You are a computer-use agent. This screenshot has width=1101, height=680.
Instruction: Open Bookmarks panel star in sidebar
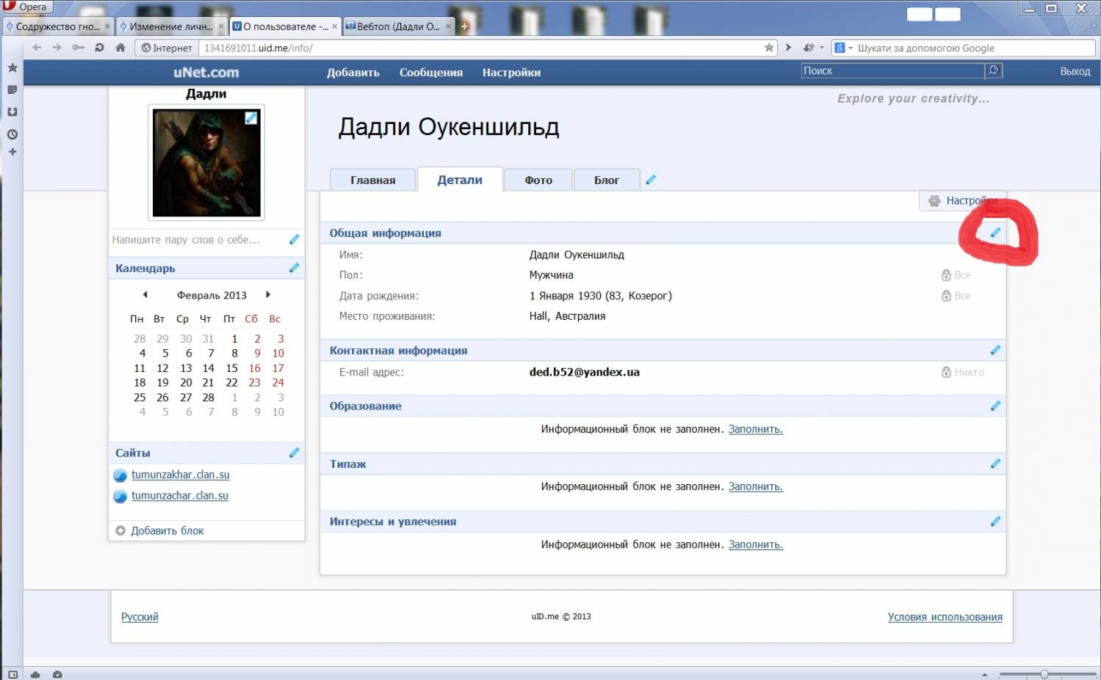pos(12,67)
